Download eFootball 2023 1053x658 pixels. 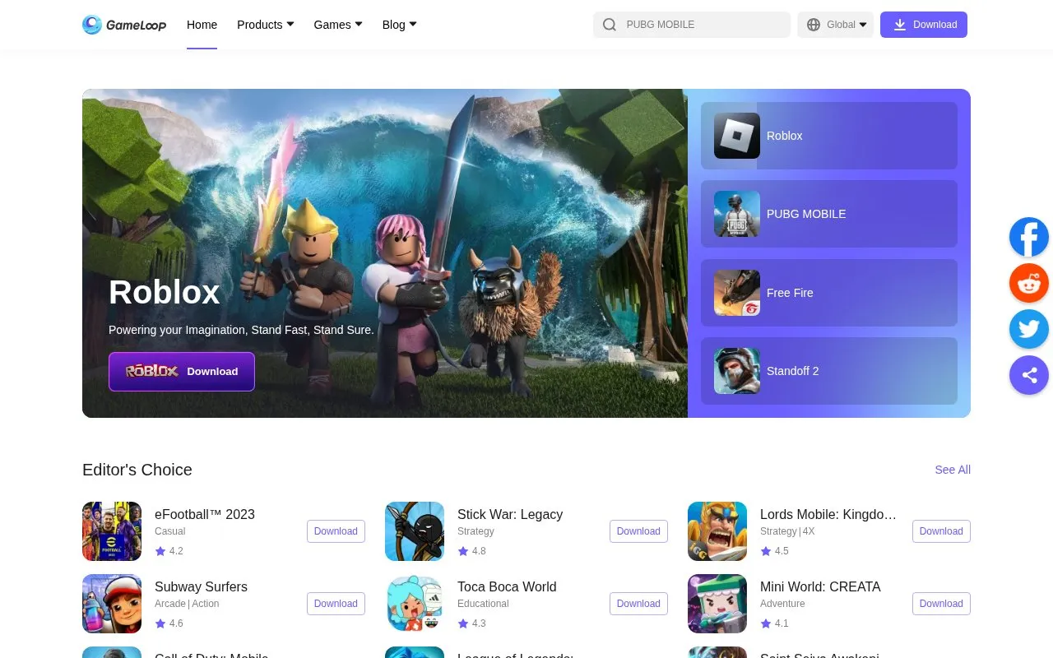coord(336,531)
